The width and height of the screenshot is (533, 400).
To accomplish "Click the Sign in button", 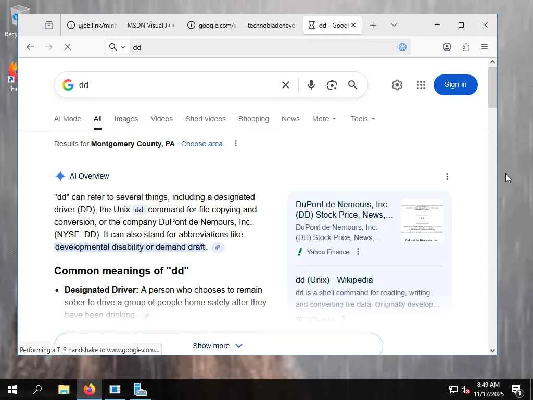I will tap(455, 85).
